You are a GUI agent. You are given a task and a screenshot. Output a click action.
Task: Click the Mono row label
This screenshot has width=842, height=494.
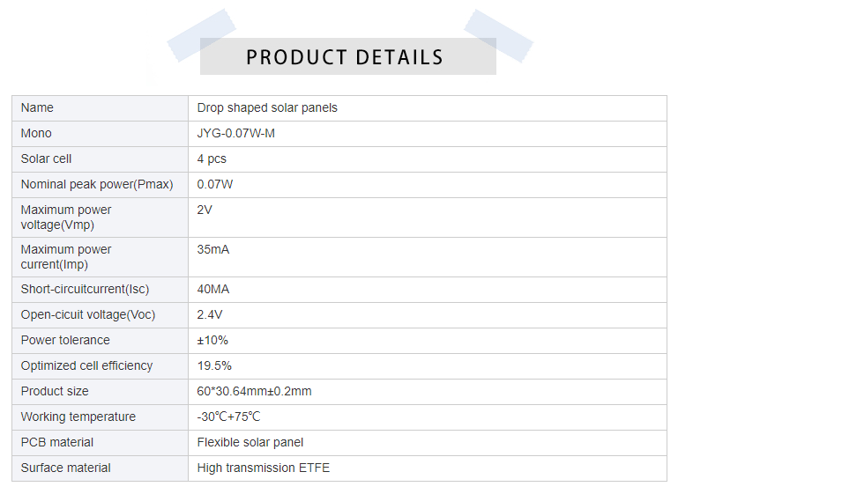(36, 134)
